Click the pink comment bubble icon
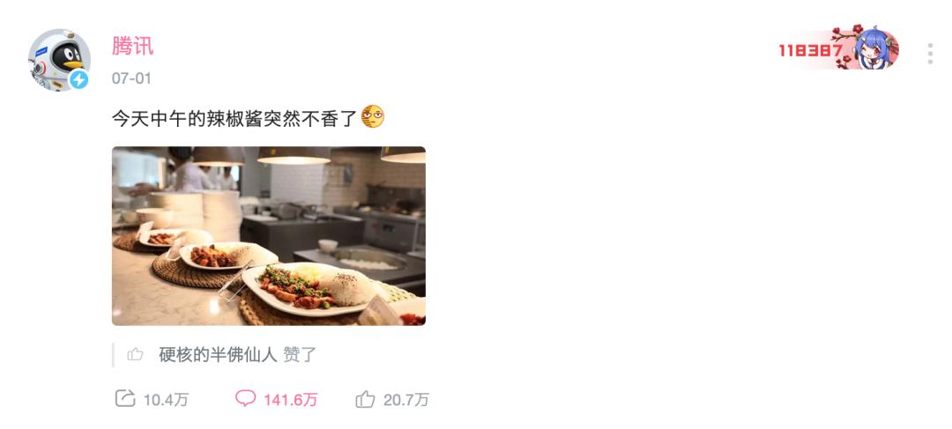Viewport: 952px width, 429px height. click(245, 398)
